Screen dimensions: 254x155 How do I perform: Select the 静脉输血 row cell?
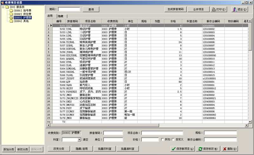[x=90, y=118]
